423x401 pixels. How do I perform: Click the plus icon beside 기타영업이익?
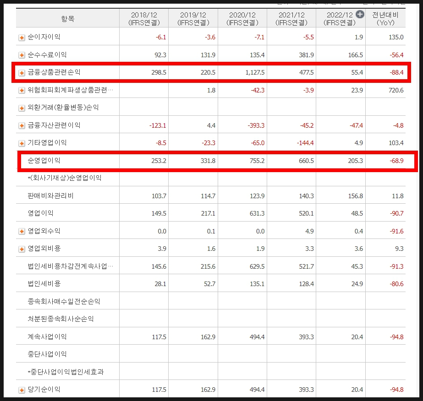click(22, 143)
